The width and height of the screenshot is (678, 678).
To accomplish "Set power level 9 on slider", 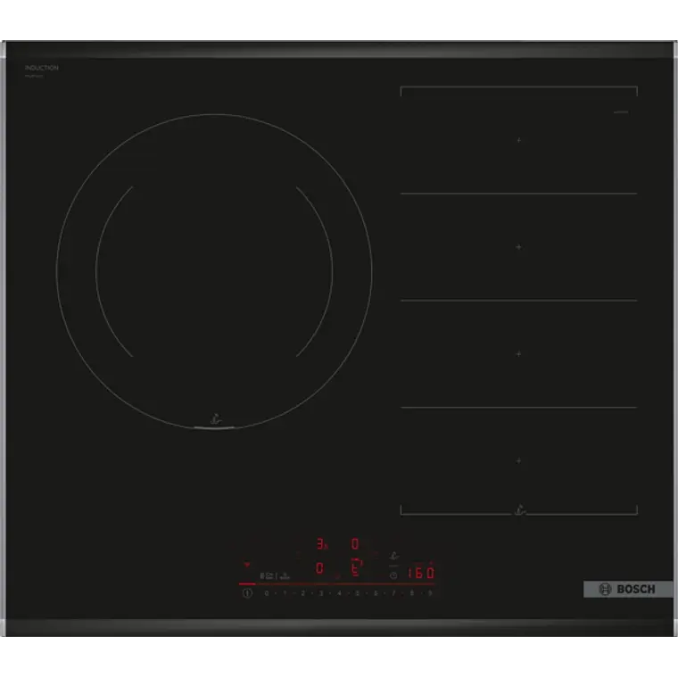I will [x=430, y=592].
